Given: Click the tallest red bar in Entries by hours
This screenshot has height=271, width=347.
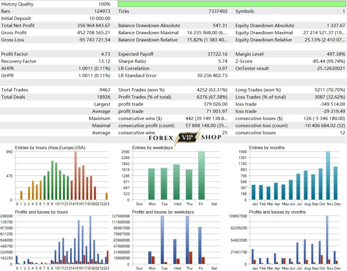Looking at the screenshot, I should (76, 176).
